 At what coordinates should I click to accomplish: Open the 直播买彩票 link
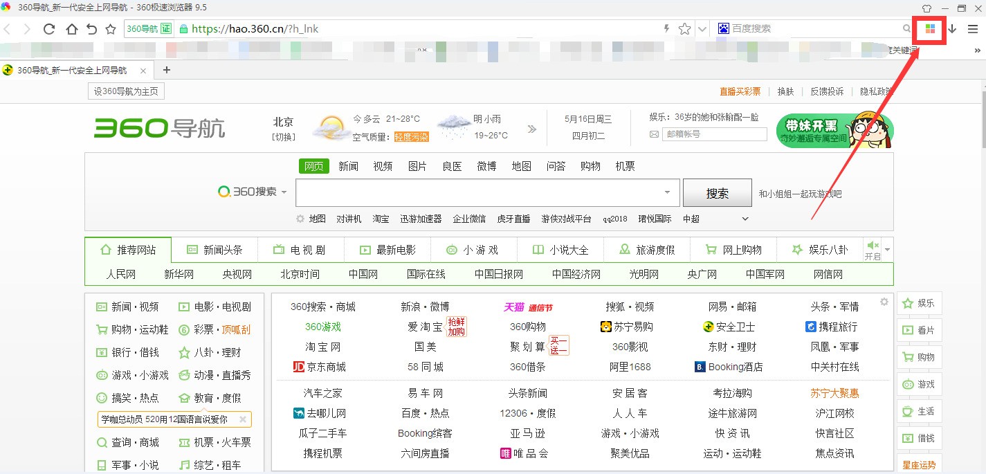click(x=740, y=91)
